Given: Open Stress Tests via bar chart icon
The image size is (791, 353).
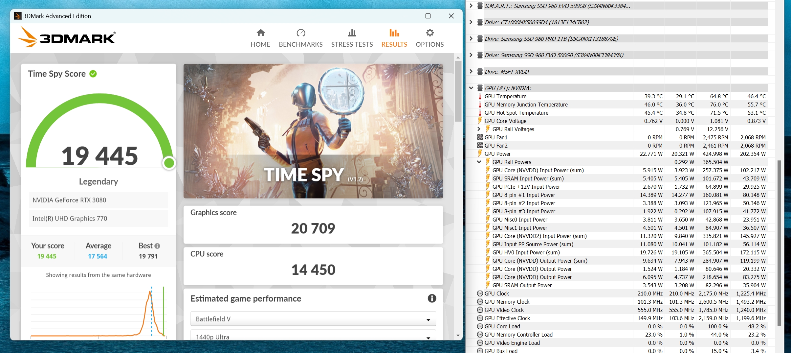Looking at the screenshot, I should (x=352, y=33).
